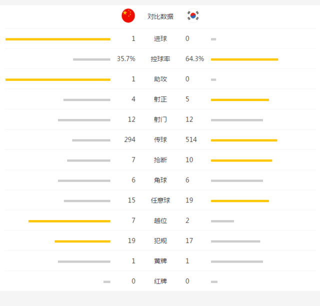Click the 角球 stat label
Image resolution: width=320 pixels, height=306 pixels.
160,180
